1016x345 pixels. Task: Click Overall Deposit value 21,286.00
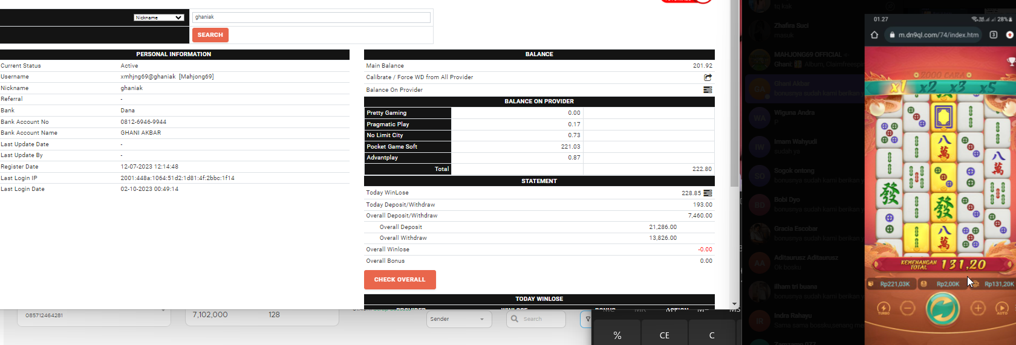tap(663, 227)
